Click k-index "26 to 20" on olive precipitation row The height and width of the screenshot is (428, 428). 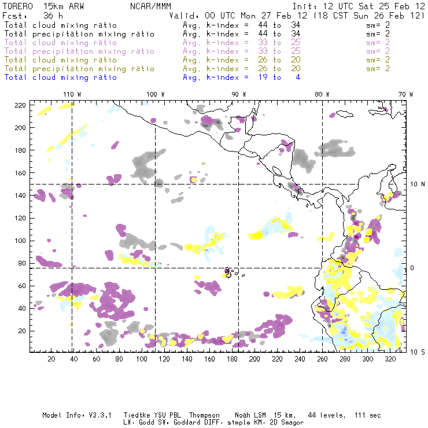(279, 68)
